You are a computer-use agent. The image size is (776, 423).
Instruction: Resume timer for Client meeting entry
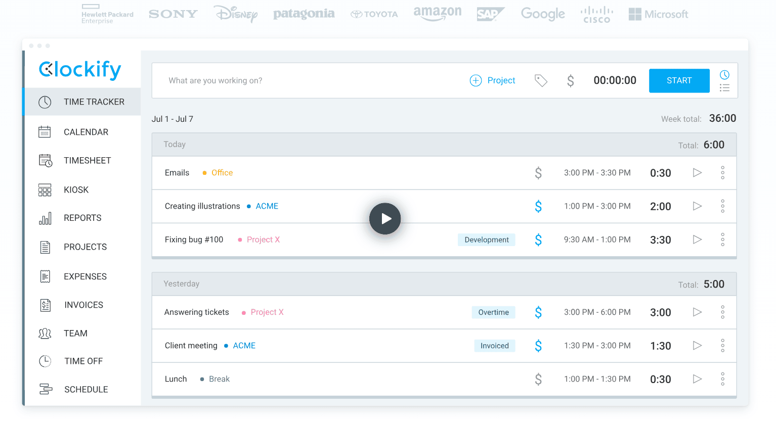tap(697, 346)
